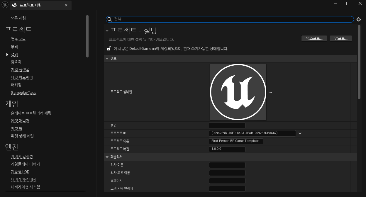Click the 고객 지원 연락처 input field
This screenshot has height=197, width=366.
tap(227, 189)
